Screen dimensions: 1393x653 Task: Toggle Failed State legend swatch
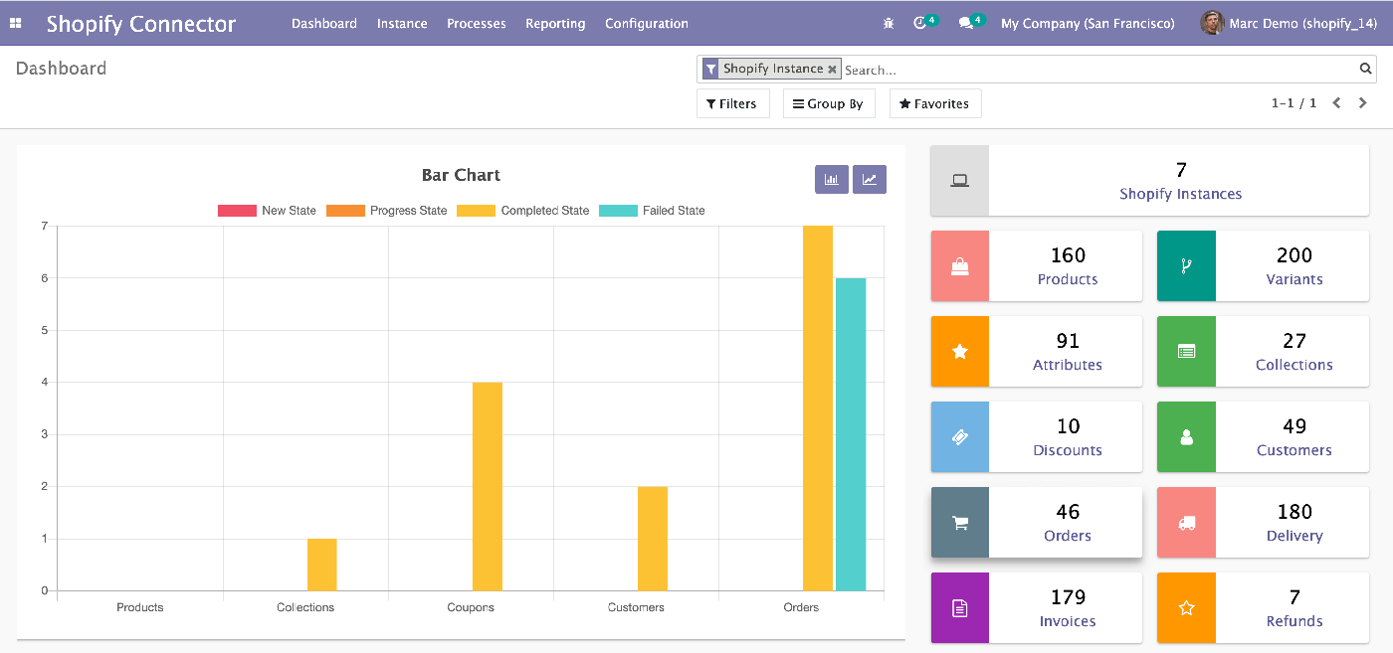(x=618, y=211)
